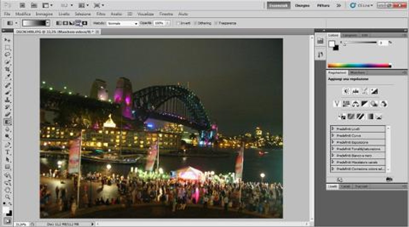Toggle the Dithering checkbox
409x227 pixels.
pos(195,23)
